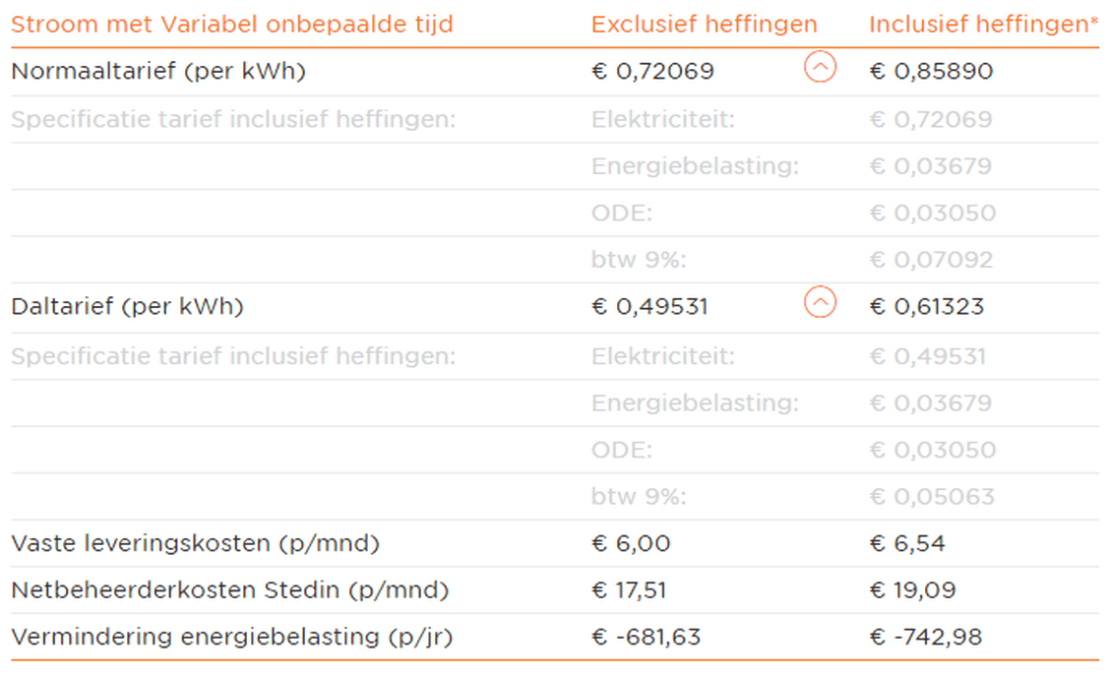This screenshot has width=1109, height=677.
Task: Click the 'Vaste leveringskosten (p/mnd)' label
Action: tap(195, 543)
